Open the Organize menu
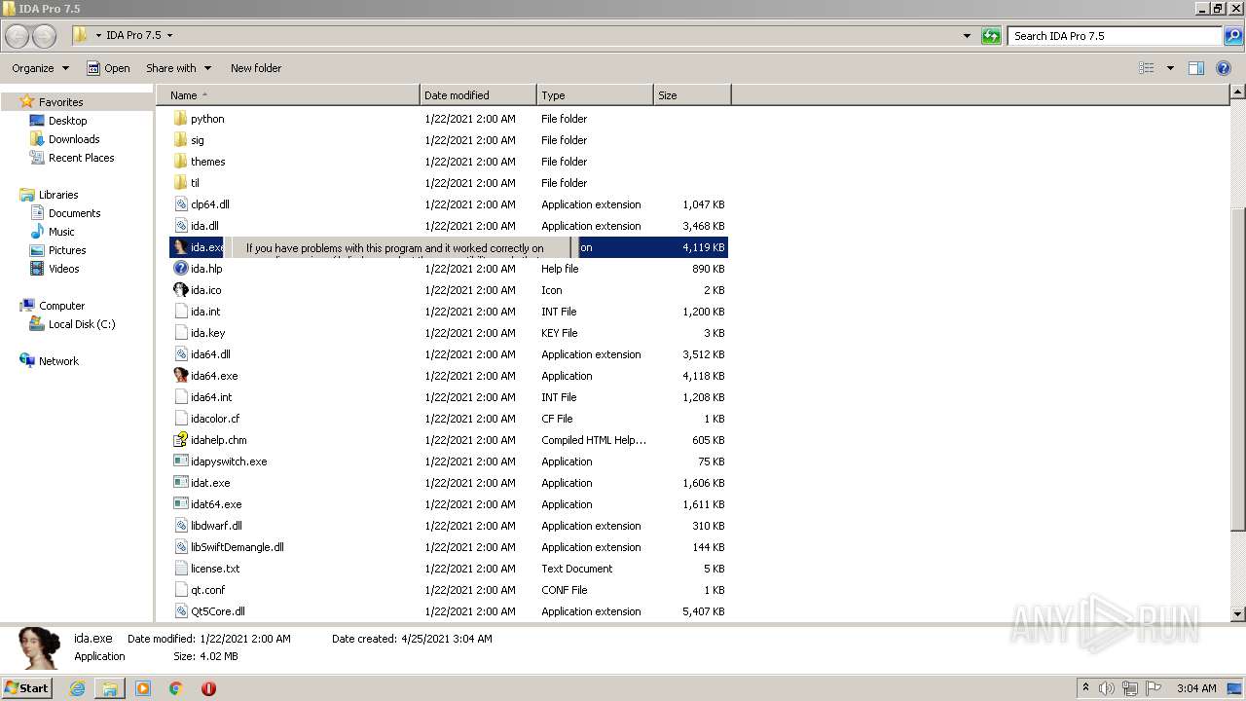1246x701 pixels. pos(41,68)
